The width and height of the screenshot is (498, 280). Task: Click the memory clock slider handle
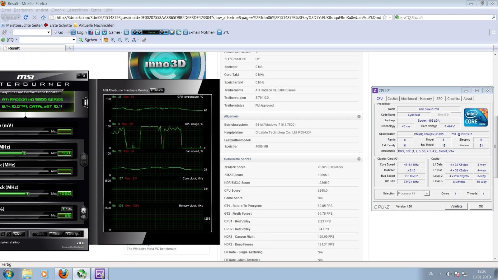tap(27, 194)
